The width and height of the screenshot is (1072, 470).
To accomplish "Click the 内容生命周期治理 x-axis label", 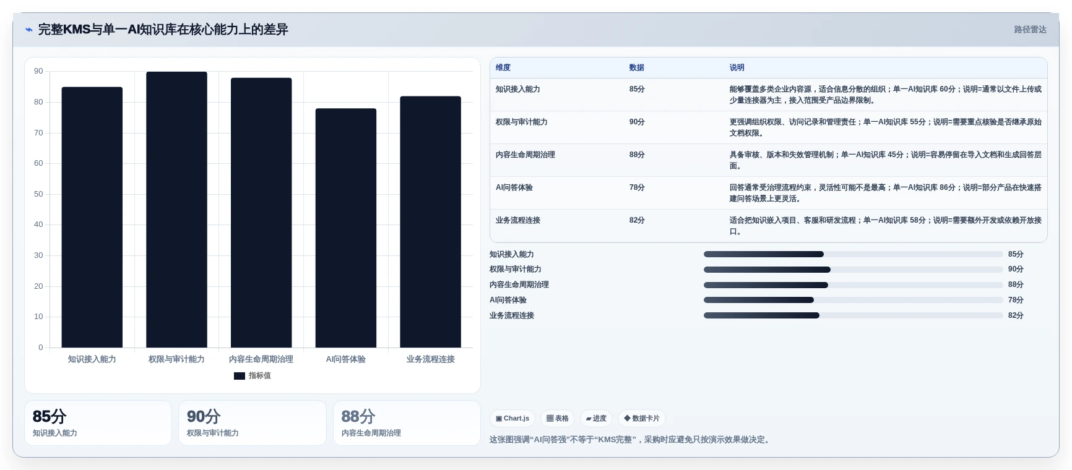I will pyautogui.click(x=261, y=359).
